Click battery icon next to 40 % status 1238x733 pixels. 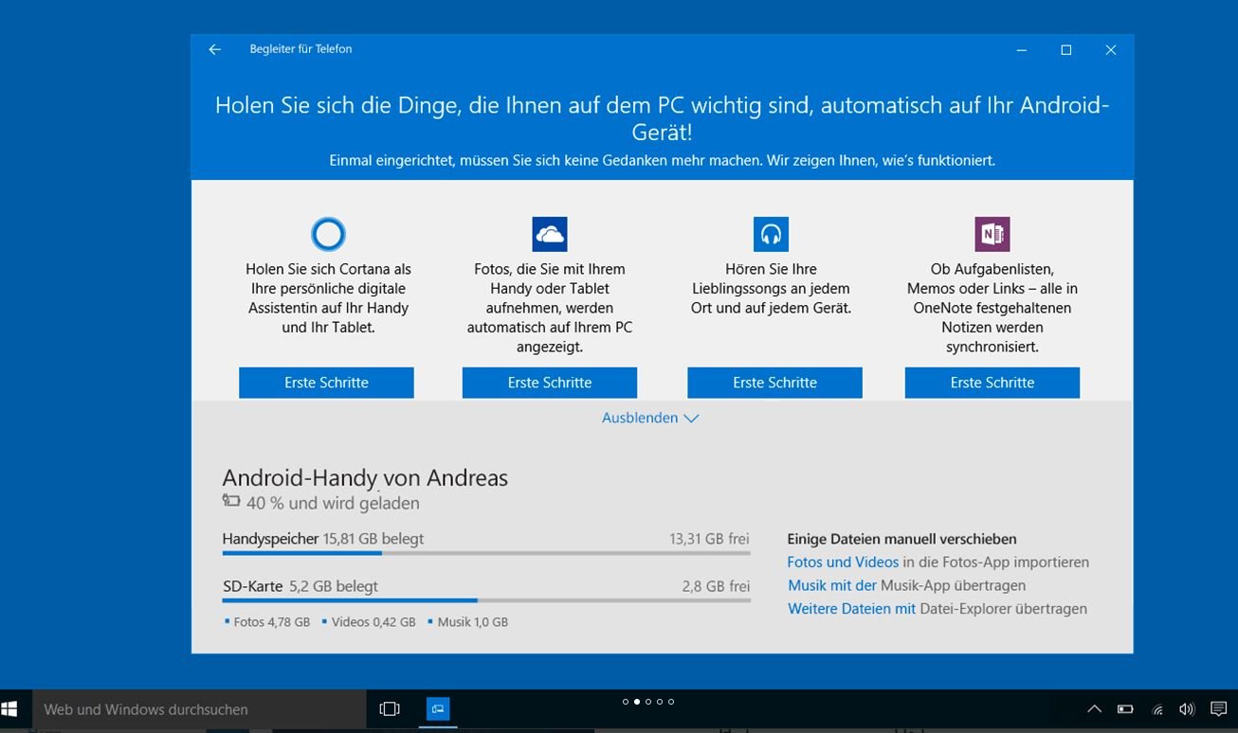point(231,502)
